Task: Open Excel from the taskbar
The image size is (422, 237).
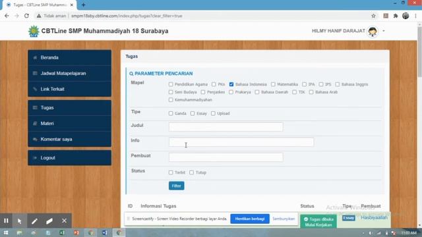Action: 62,232
